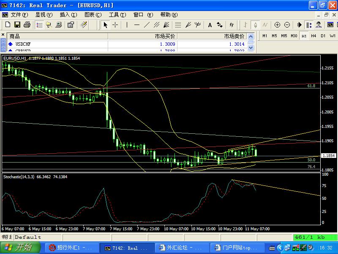Toggle the chart shift icon
The image size is (338, 254).
[309, 25]
